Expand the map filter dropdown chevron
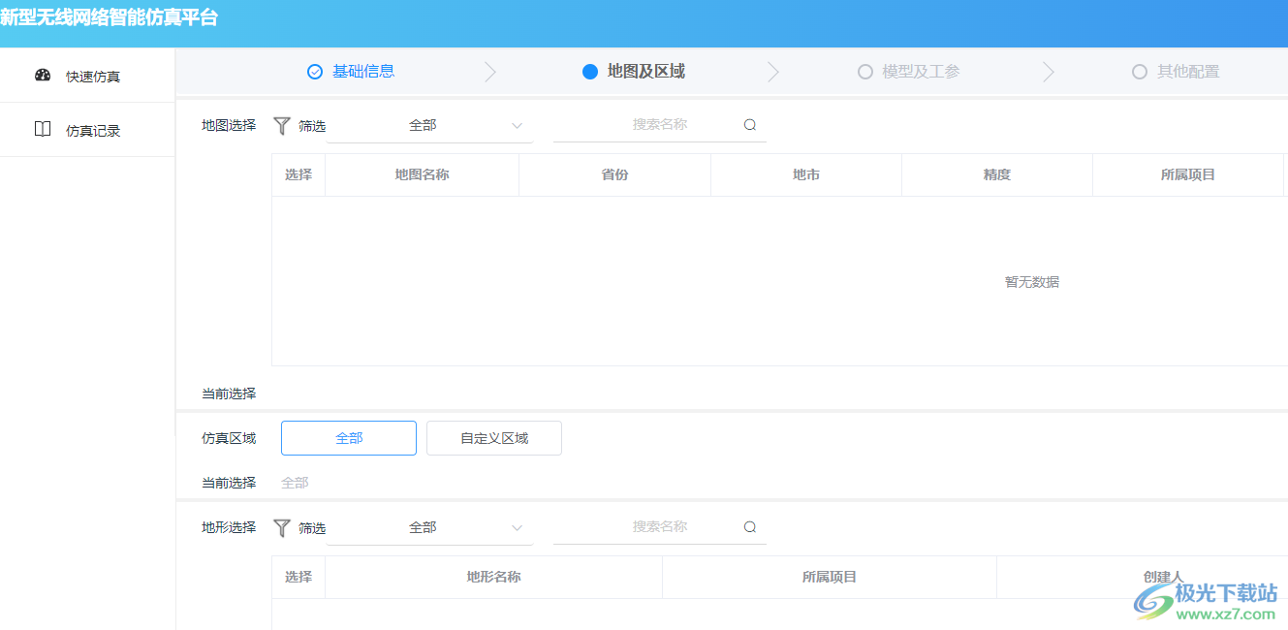The image size is (1288, 630). pos(518,125)
